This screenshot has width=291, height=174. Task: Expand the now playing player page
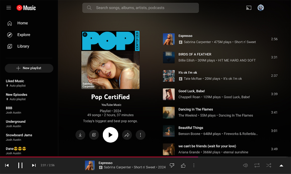coord(281,165)
